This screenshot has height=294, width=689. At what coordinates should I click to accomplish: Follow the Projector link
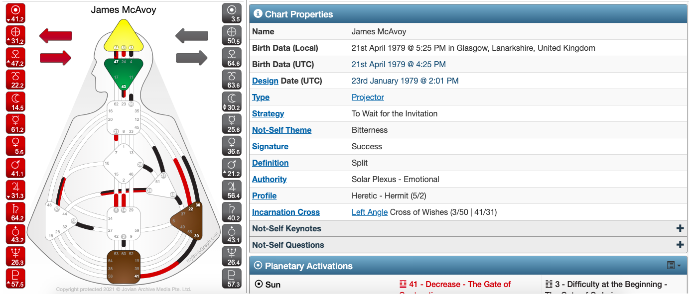click(x=368, y=97)
